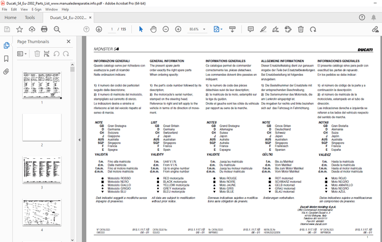
Task: Open the Help menu
Action: (65, 9)
